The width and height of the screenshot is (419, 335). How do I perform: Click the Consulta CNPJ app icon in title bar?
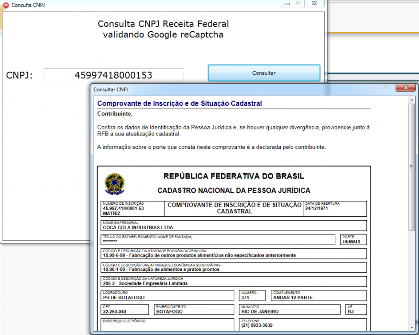click(x=6, y=5)
